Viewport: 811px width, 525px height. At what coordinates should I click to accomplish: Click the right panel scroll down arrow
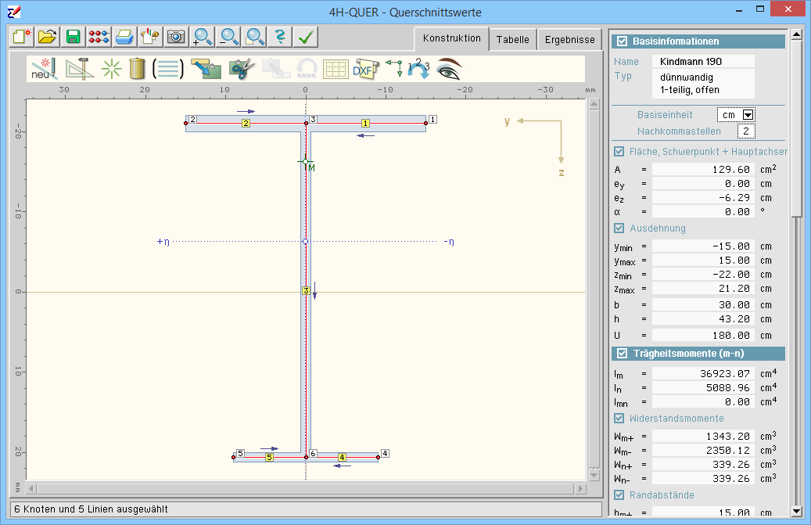tap(796, 511)
